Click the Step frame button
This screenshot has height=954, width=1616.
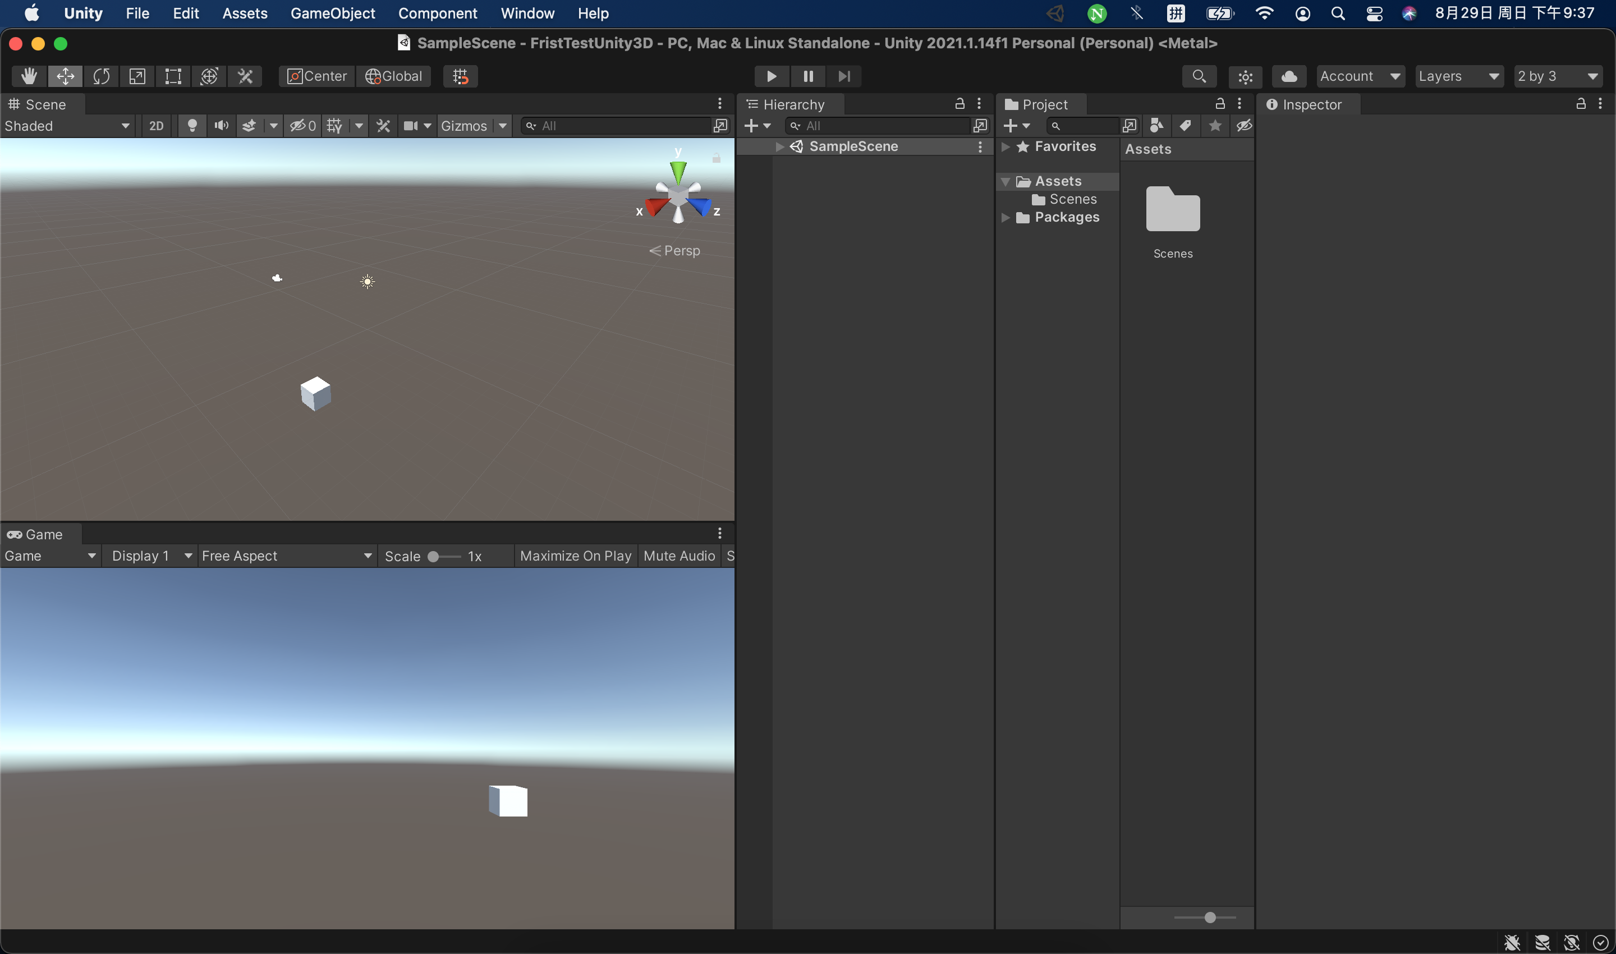[x=844, y=76]
